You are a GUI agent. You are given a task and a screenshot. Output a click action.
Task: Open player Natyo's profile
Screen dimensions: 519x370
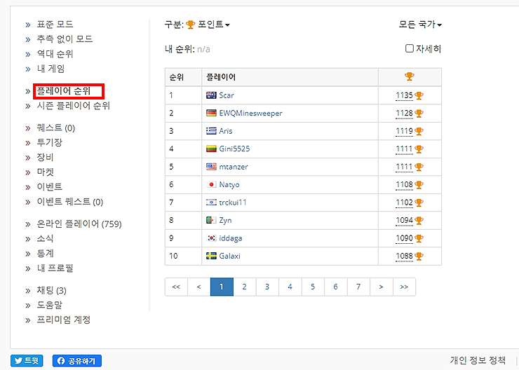(229, 185)
